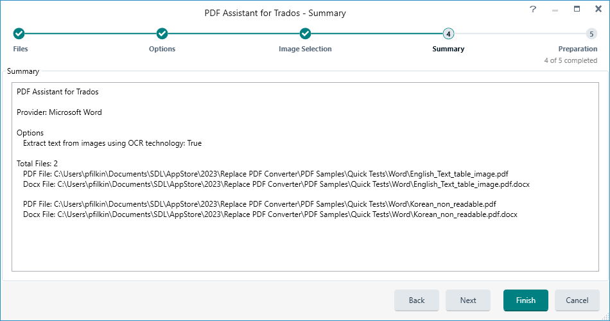610x321 pixels.
Task: Go to the Options step label
Action: click(162, 49)
